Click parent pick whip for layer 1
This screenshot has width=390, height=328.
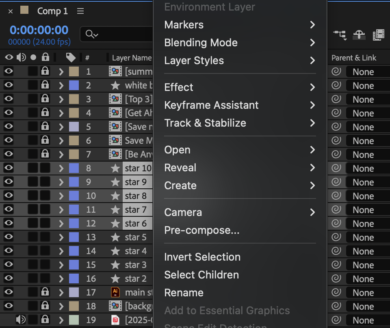tap(336, 72)
